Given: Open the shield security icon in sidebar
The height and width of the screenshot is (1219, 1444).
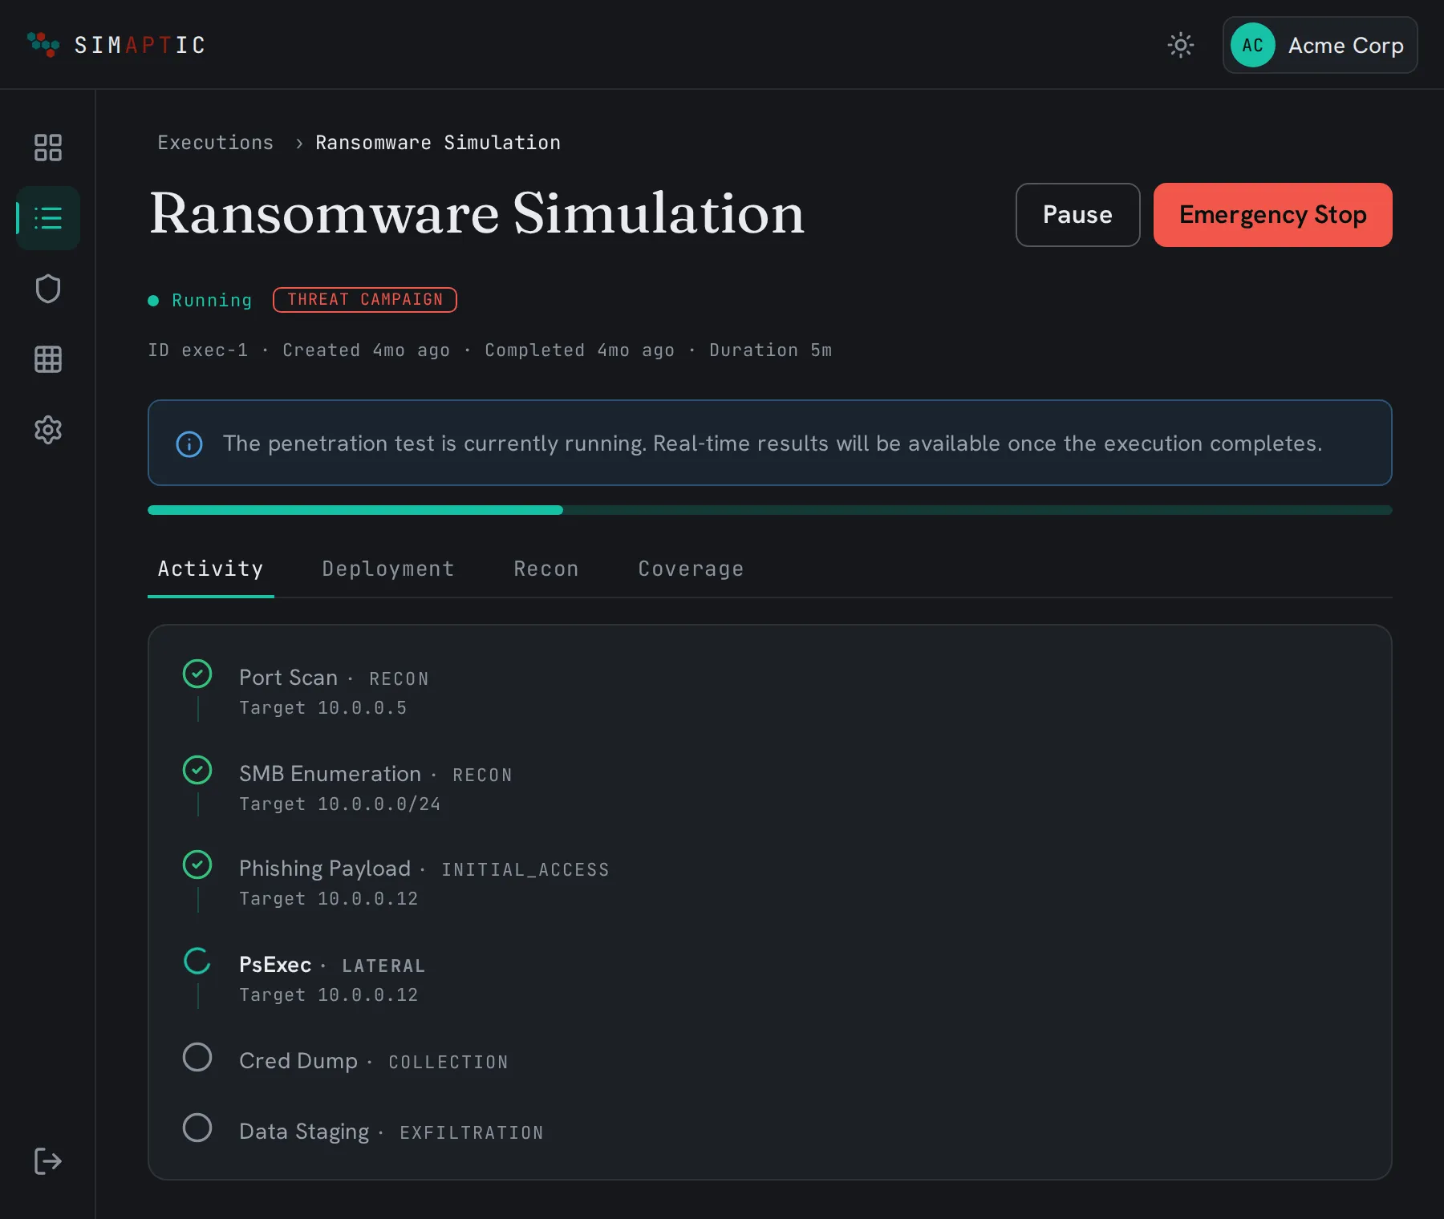Looking at the screenshot, I should [48, 289].
